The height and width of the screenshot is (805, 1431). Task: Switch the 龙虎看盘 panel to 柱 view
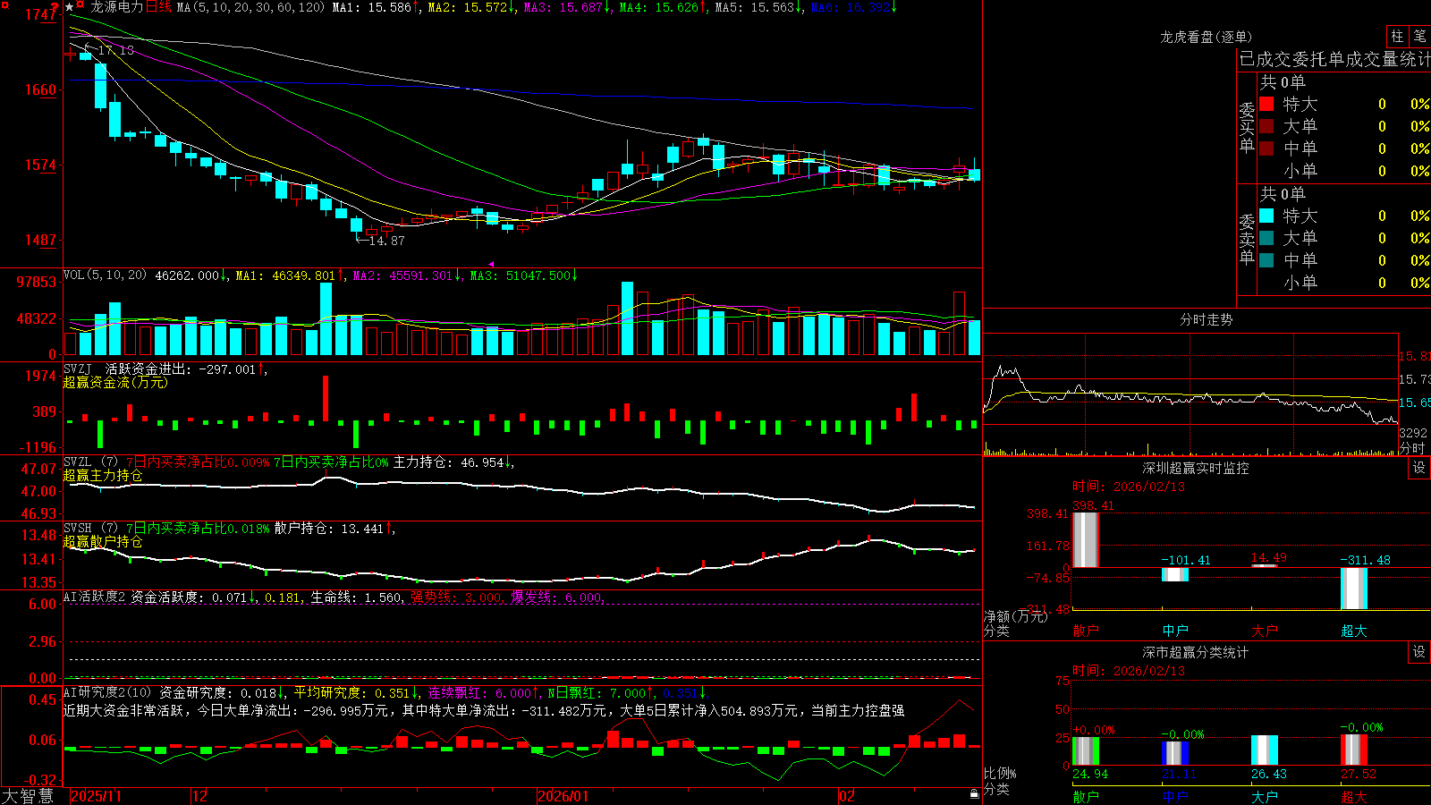click(1397, 37)
